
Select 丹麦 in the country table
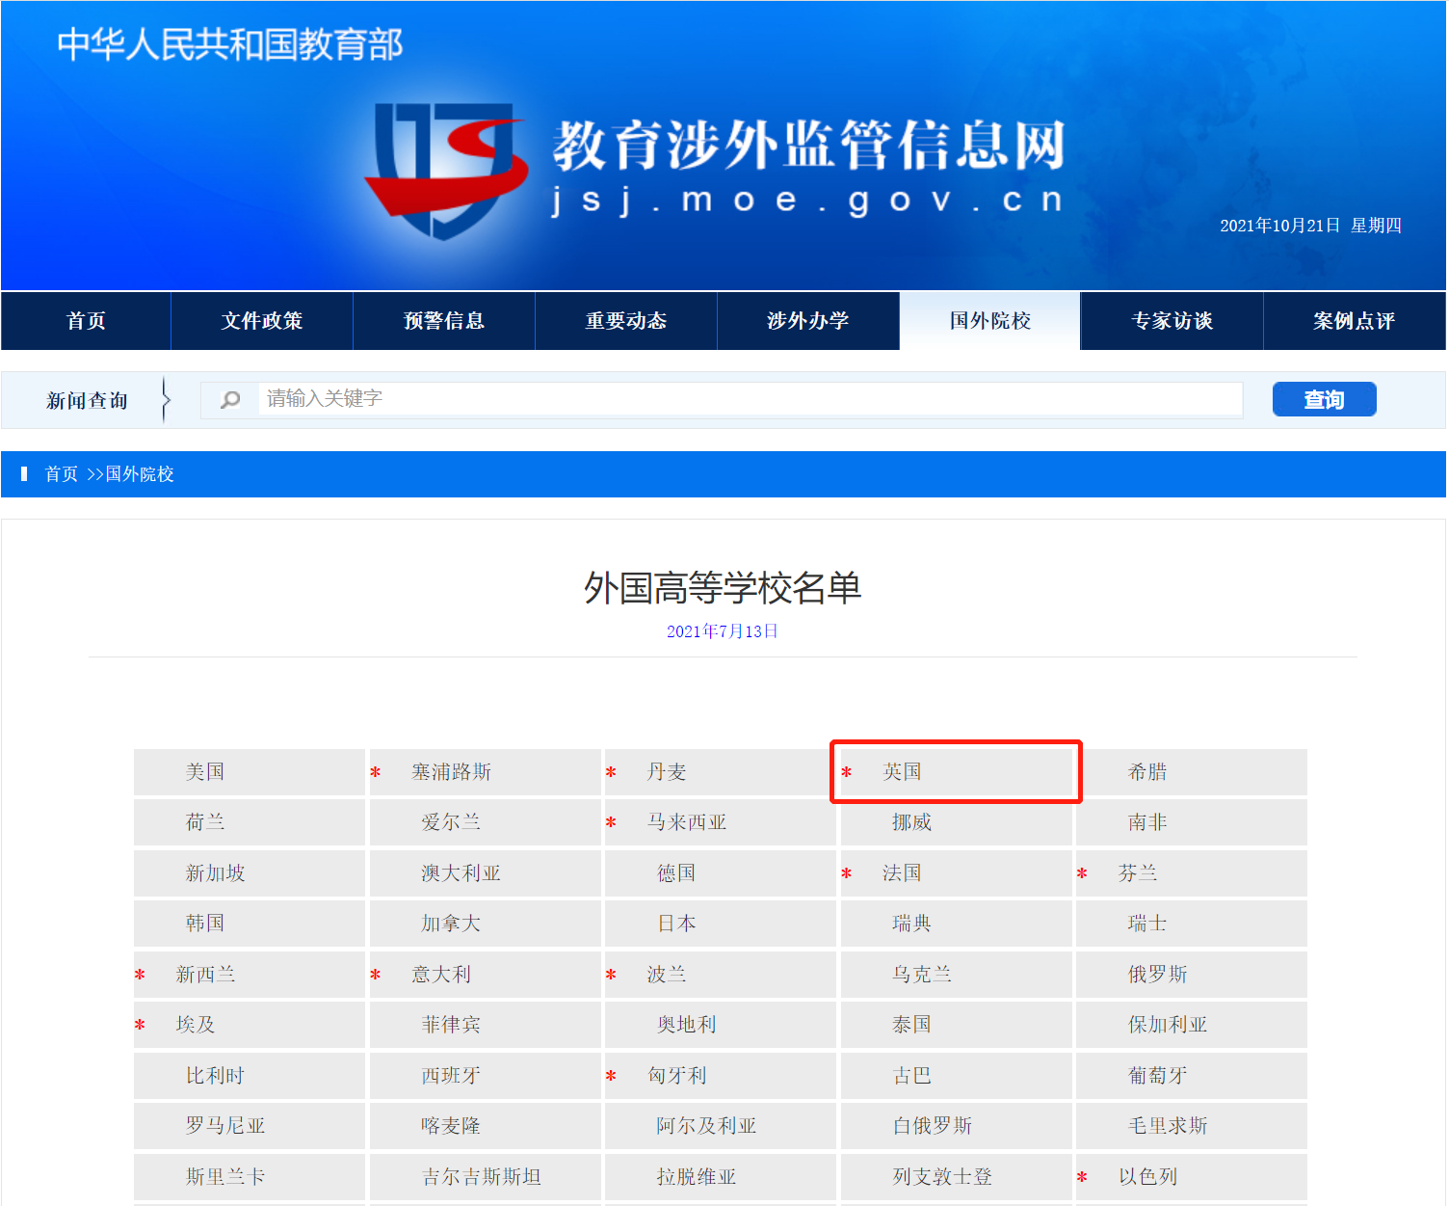pos(667,772)
